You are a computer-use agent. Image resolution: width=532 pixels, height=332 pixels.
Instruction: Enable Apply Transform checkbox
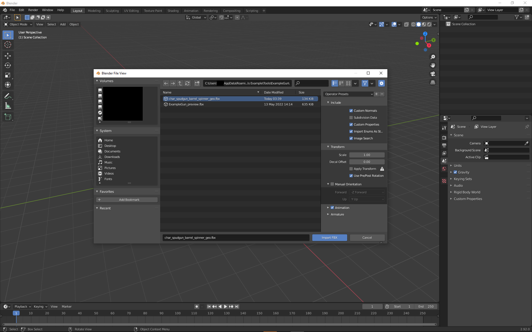click(x=351, y=169)
